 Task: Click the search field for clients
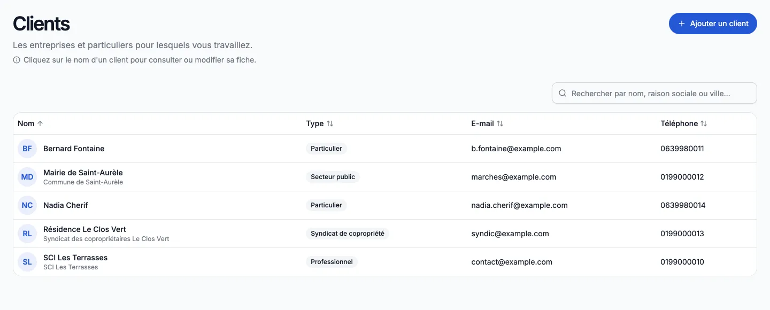(654, 93)
